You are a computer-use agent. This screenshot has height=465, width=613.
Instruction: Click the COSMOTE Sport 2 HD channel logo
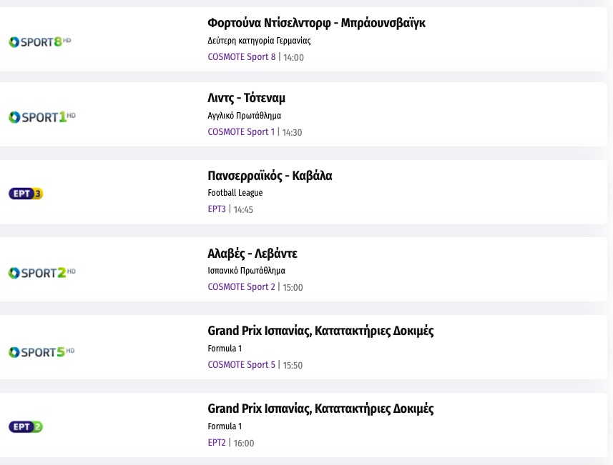(x=41, y=273)
